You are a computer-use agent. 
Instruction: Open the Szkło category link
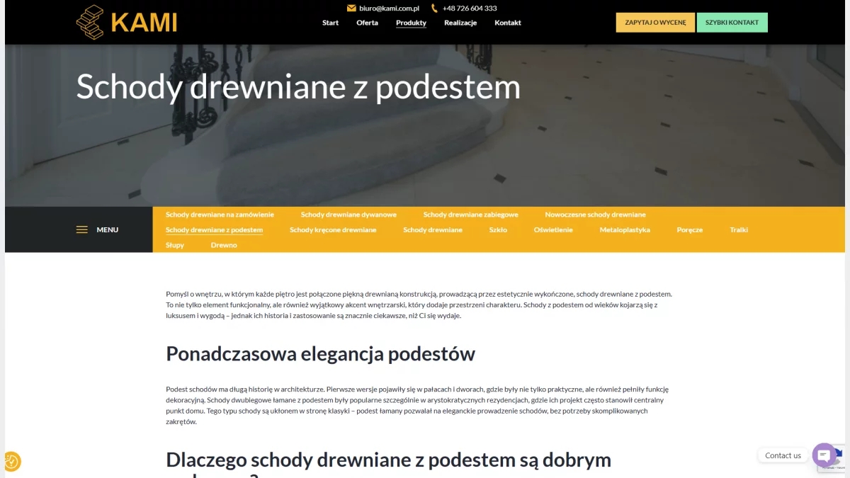498,230
